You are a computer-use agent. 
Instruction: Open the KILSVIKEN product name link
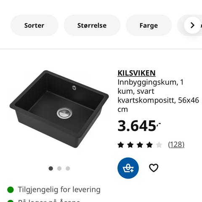pyautogui.click(x=136, y=73)
